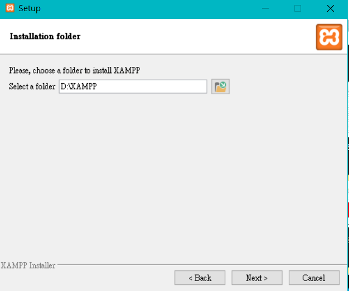
Task: Go to the previous step with Back
Action: [x=200, y=278]
